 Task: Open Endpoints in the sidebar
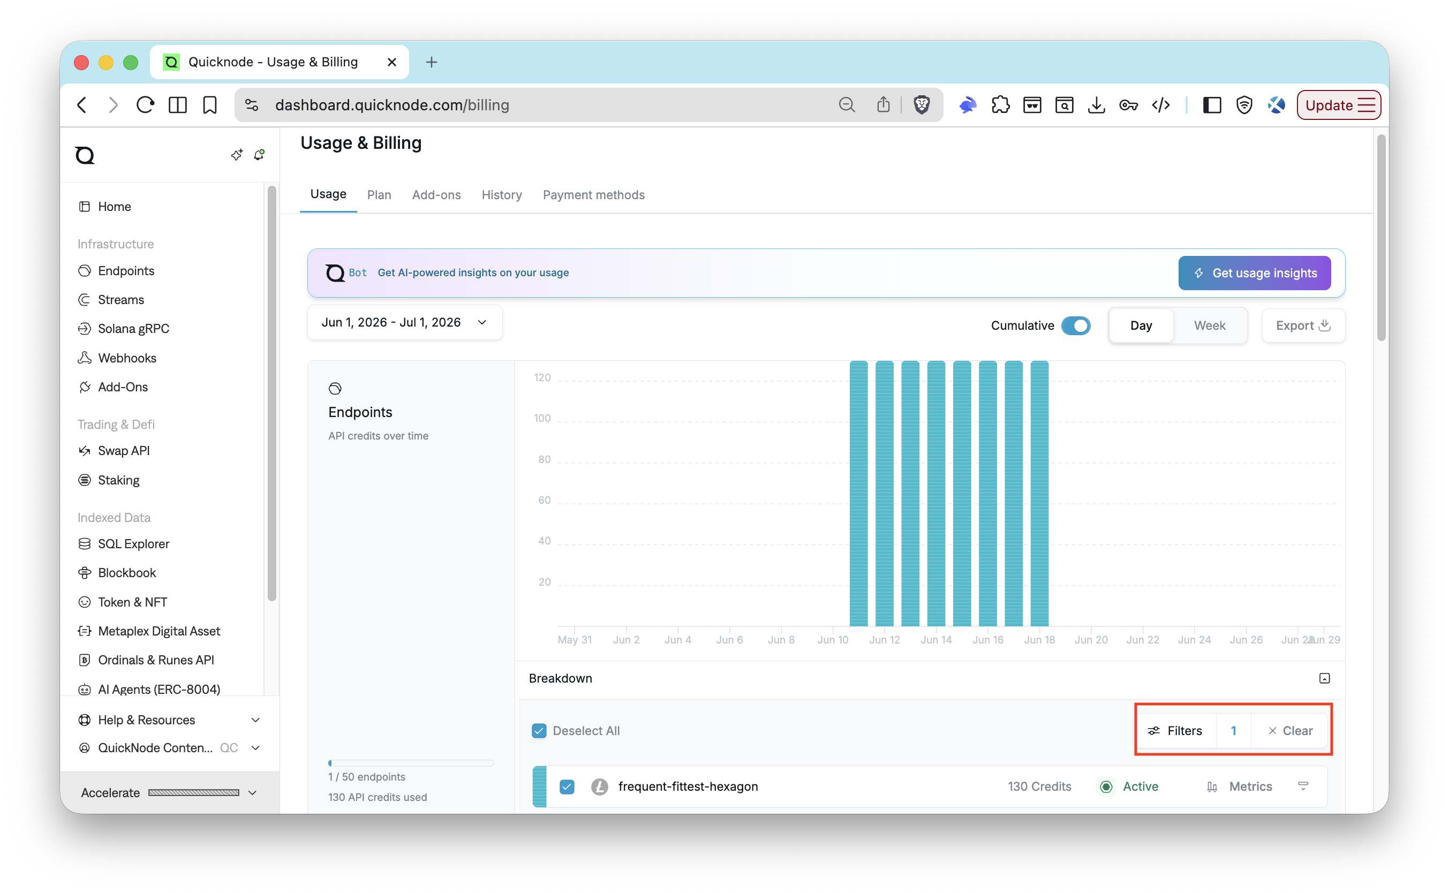116,271
